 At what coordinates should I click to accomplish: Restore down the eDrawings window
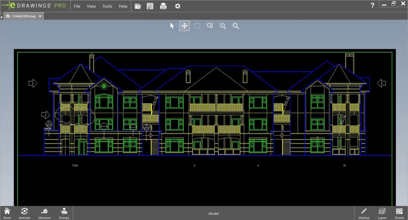pyautogui.click(x=393, y=4)
